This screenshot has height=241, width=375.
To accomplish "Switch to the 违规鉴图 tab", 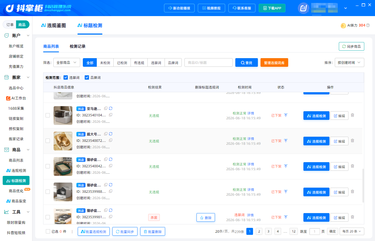I will pos(54,25).
